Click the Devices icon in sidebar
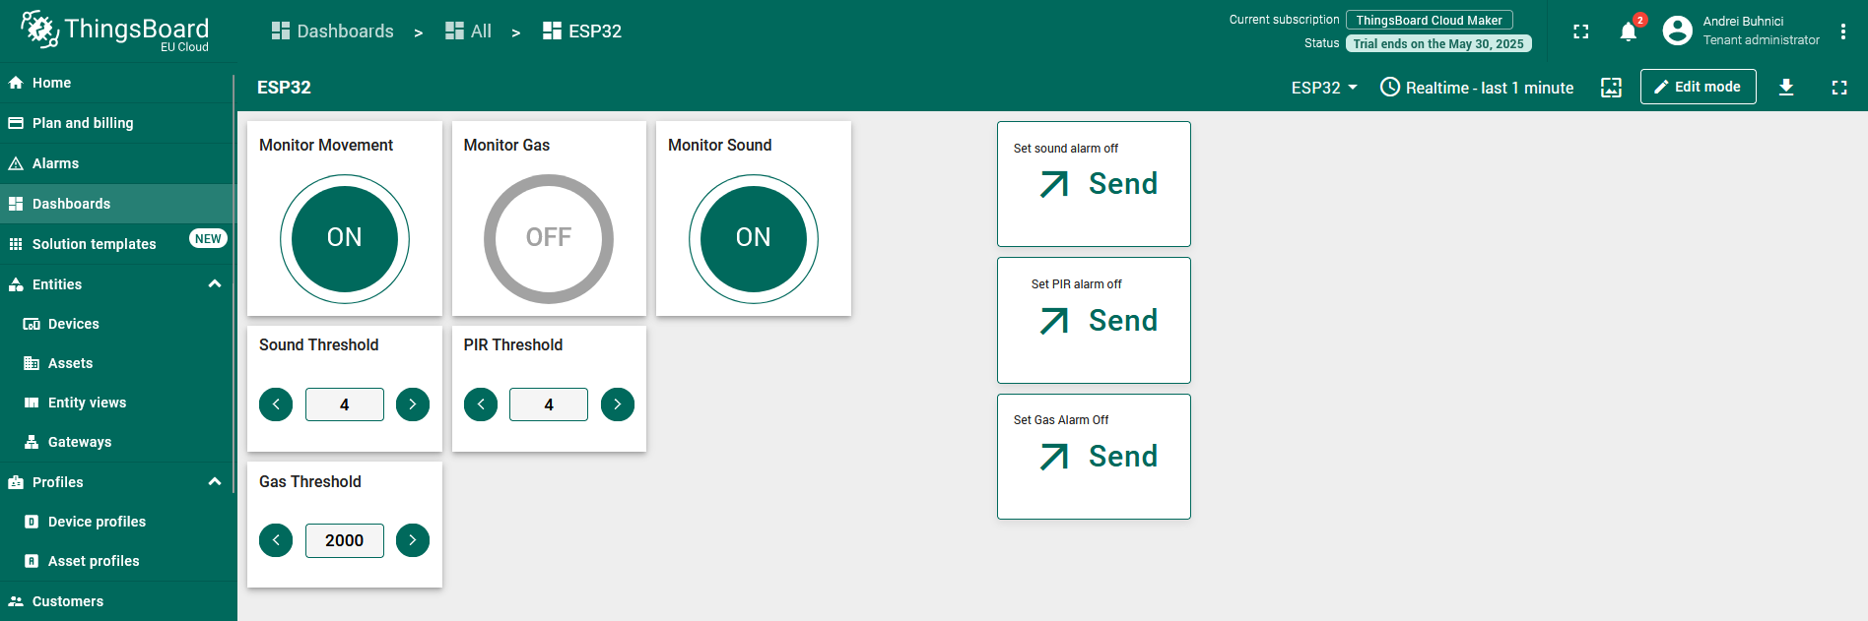The height and width of the screenshot is (621, 1868). click(32, 324)
